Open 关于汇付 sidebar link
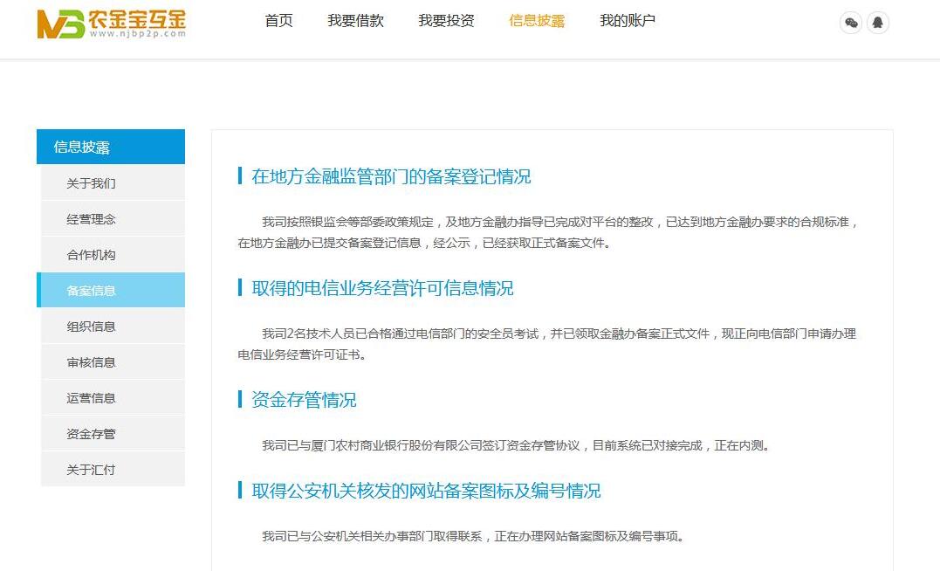Screen dimensions: 940x571 [x=92, y=470]
